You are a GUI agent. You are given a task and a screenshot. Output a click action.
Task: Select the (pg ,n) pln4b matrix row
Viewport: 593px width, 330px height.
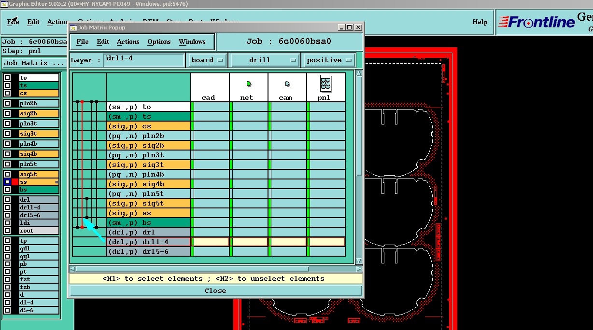pyautogui.click(x=149, y=175)
